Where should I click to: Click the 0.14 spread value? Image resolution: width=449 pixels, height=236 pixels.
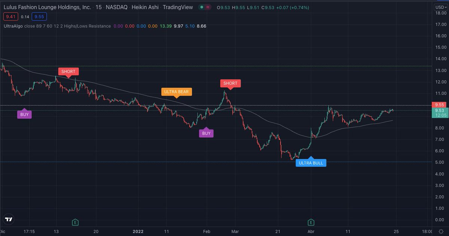coord(25,16)
